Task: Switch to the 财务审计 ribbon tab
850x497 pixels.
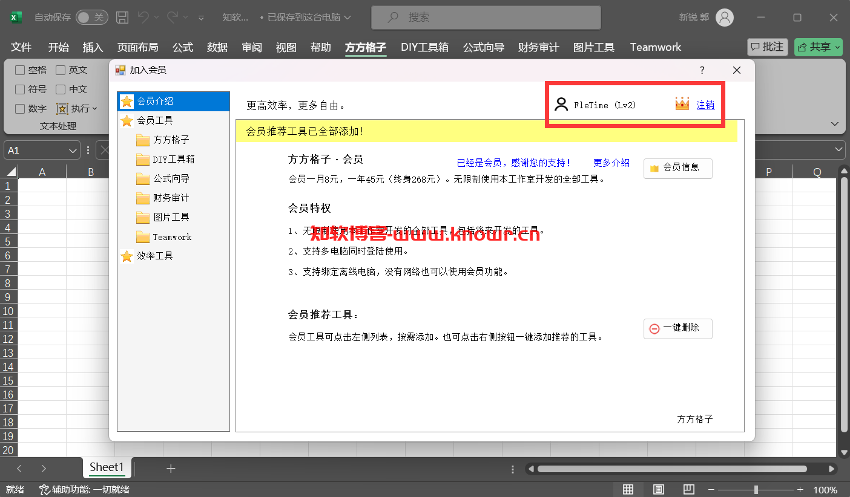Action: 539,47
